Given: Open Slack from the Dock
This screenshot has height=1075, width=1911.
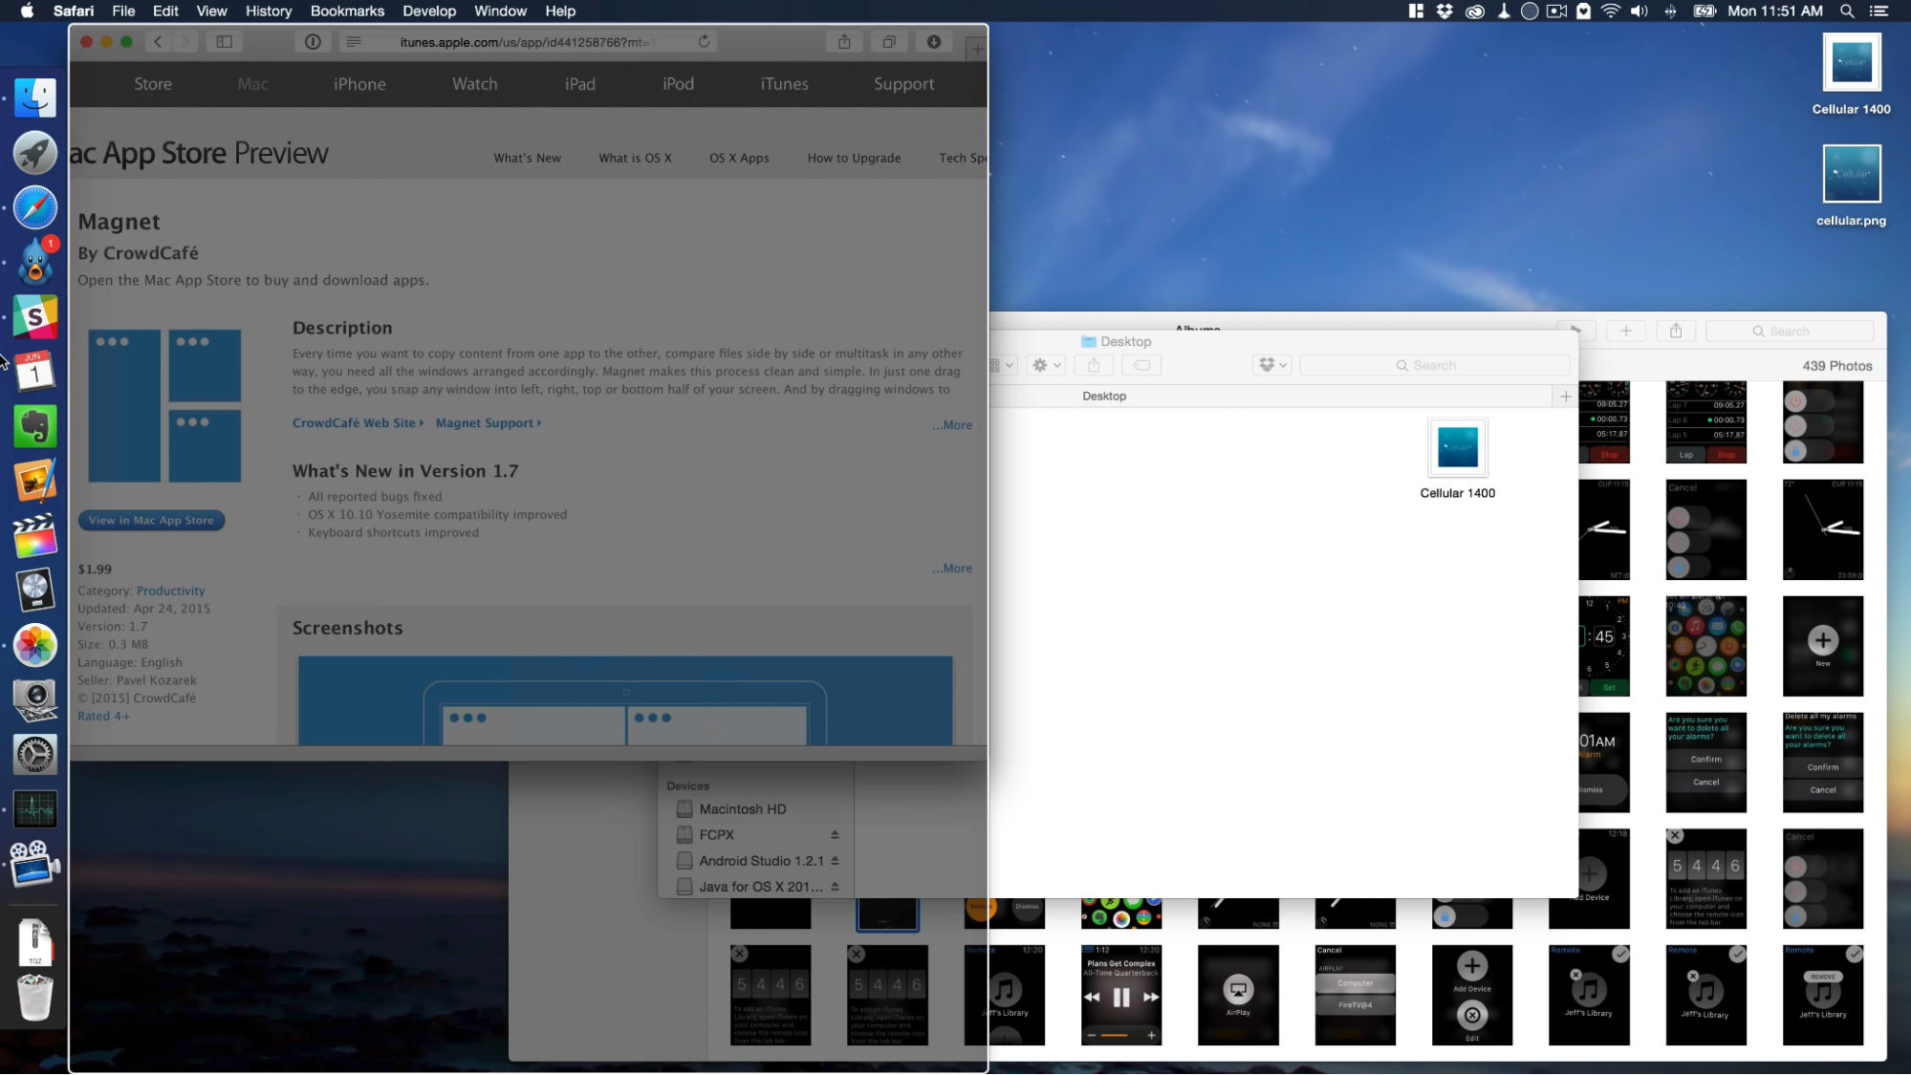Looking at the screenshot, I should point(35,317).
